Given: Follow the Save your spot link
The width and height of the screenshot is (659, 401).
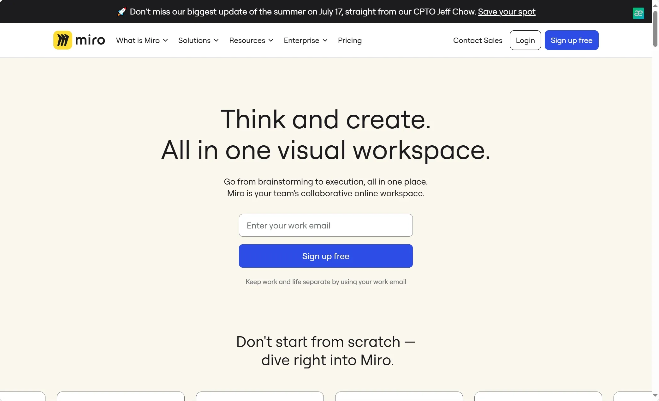Looking at the screenshot, I should pyautogui.click(x=507, y=12).
